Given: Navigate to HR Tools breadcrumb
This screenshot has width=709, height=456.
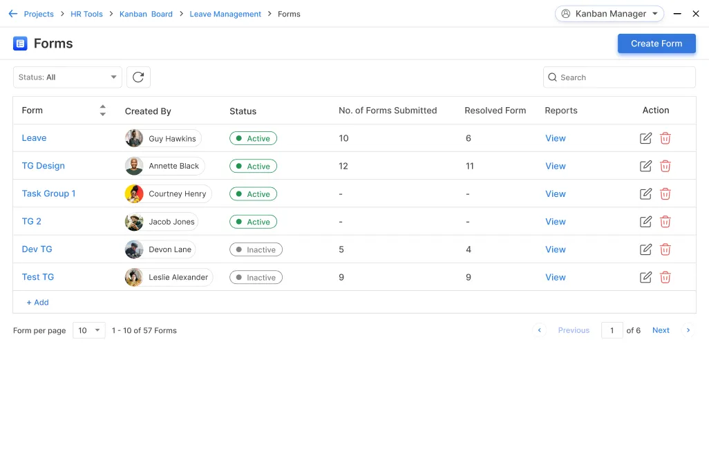Looking at the screenshot, I should (86, 14).
